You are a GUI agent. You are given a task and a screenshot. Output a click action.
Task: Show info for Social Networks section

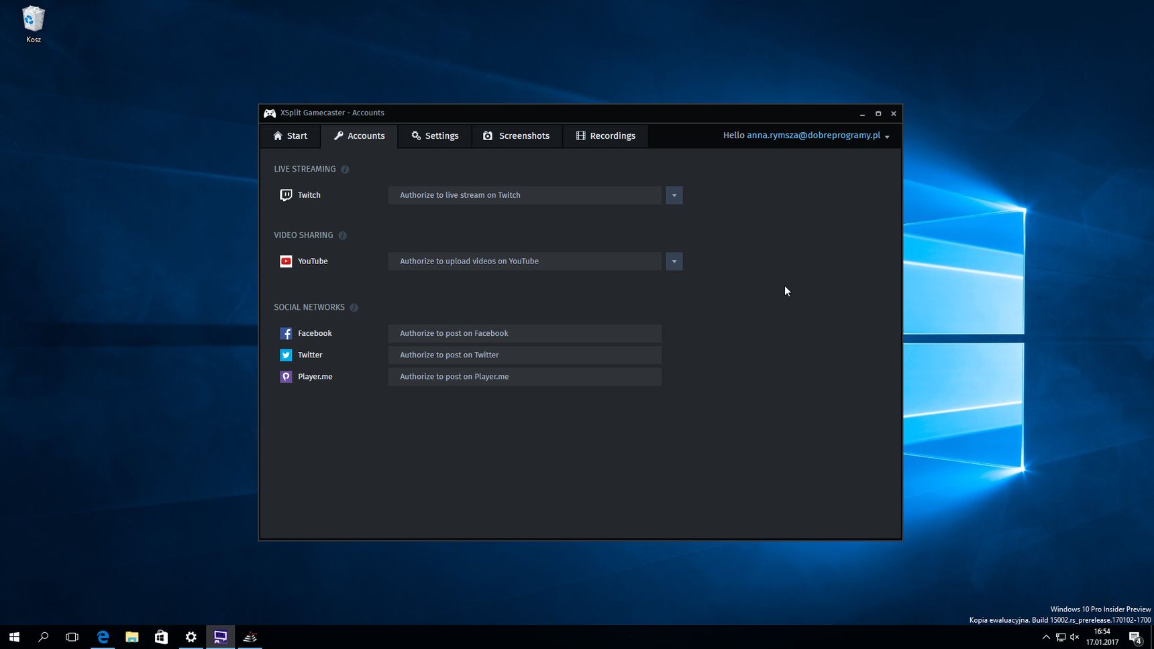click(354, 308)
